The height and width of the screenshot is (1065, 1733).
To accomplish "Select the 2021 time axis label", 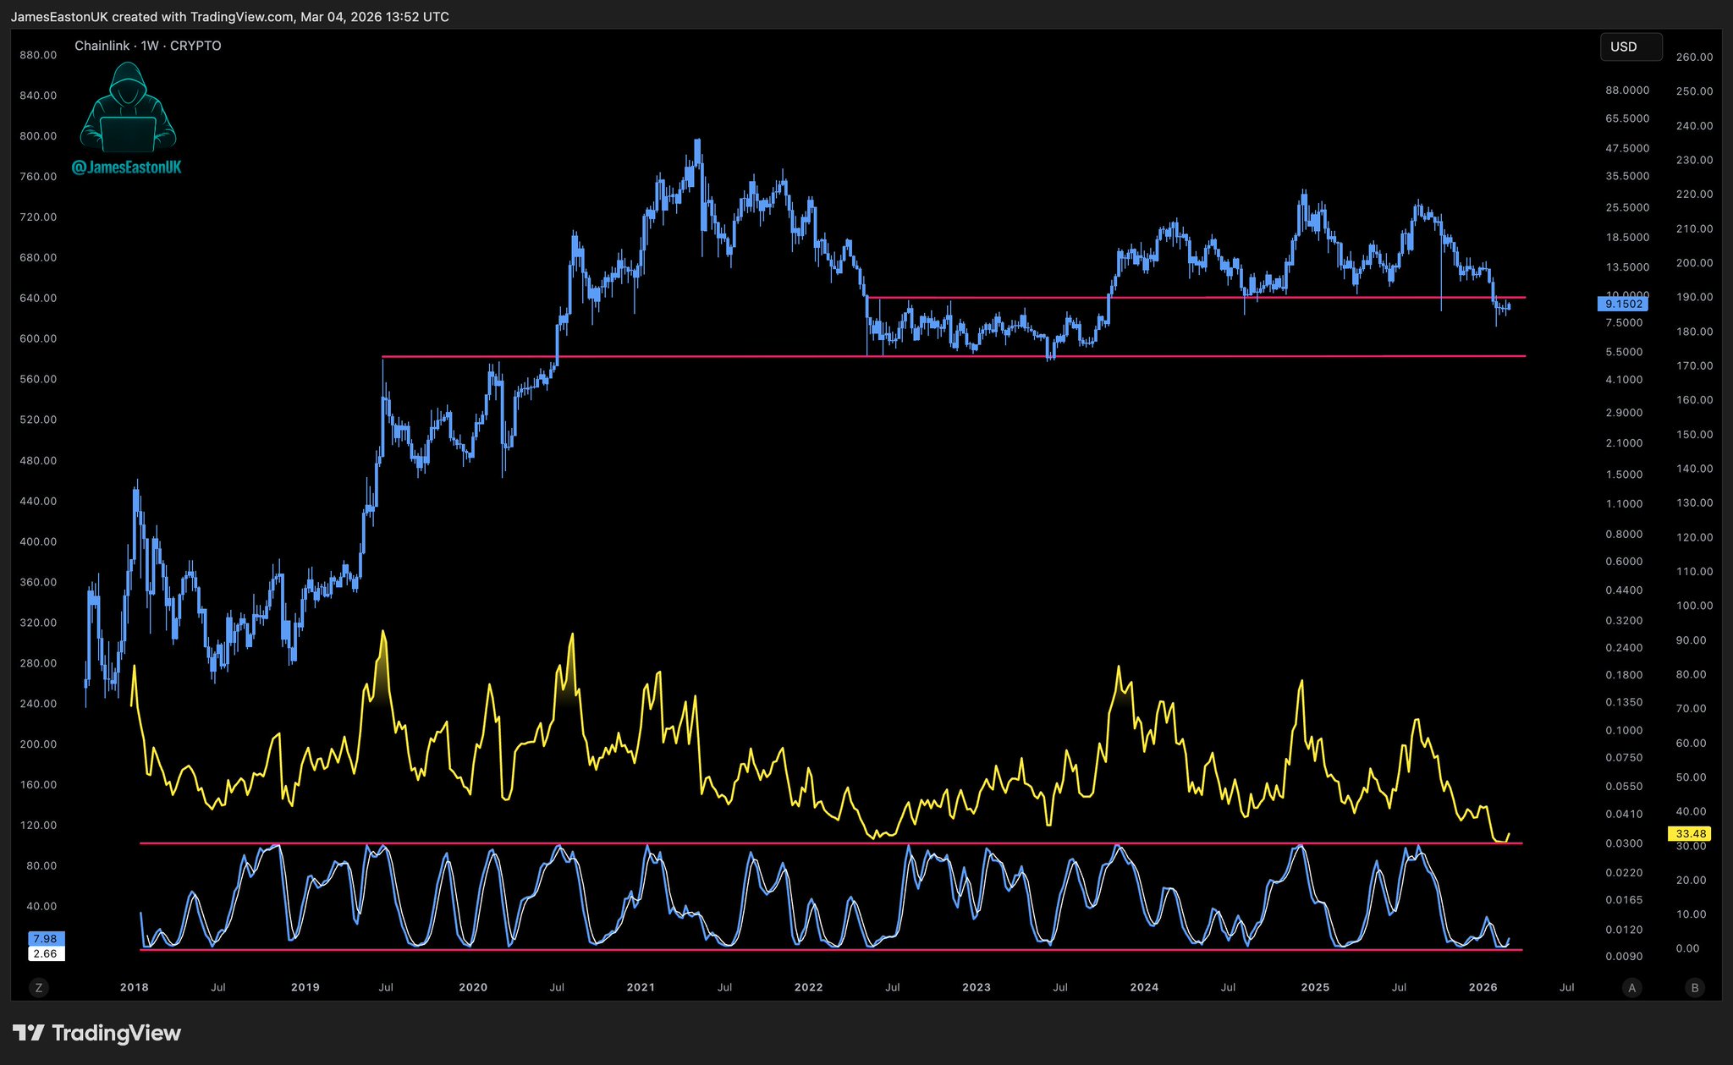I will [x=641, y=987].
